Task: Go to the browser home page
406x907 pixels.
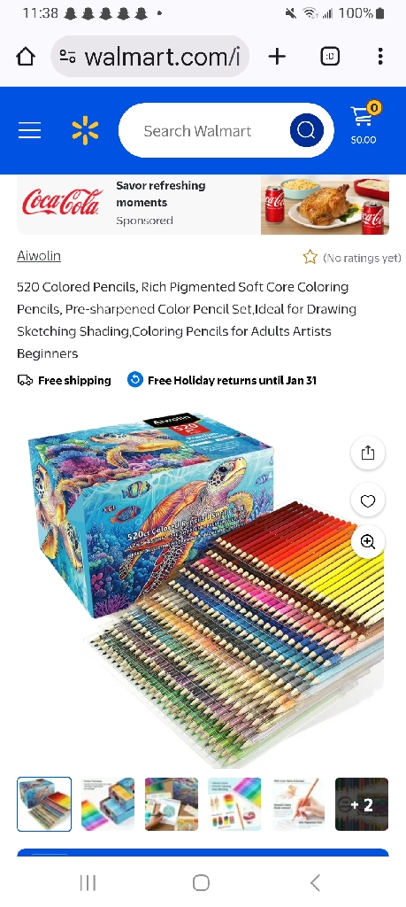Action: [26, 56]
